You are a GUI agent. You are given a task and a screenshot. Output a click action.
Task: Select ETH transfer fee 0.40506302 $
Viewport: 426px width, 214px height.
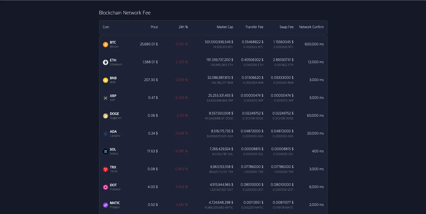tap(252, 60)
